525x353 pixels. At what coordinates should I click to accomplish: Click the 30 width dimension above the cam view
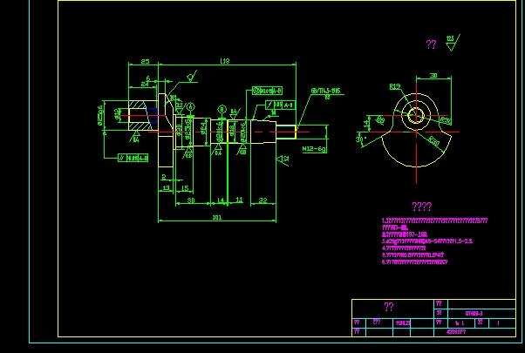click(433, 75)
